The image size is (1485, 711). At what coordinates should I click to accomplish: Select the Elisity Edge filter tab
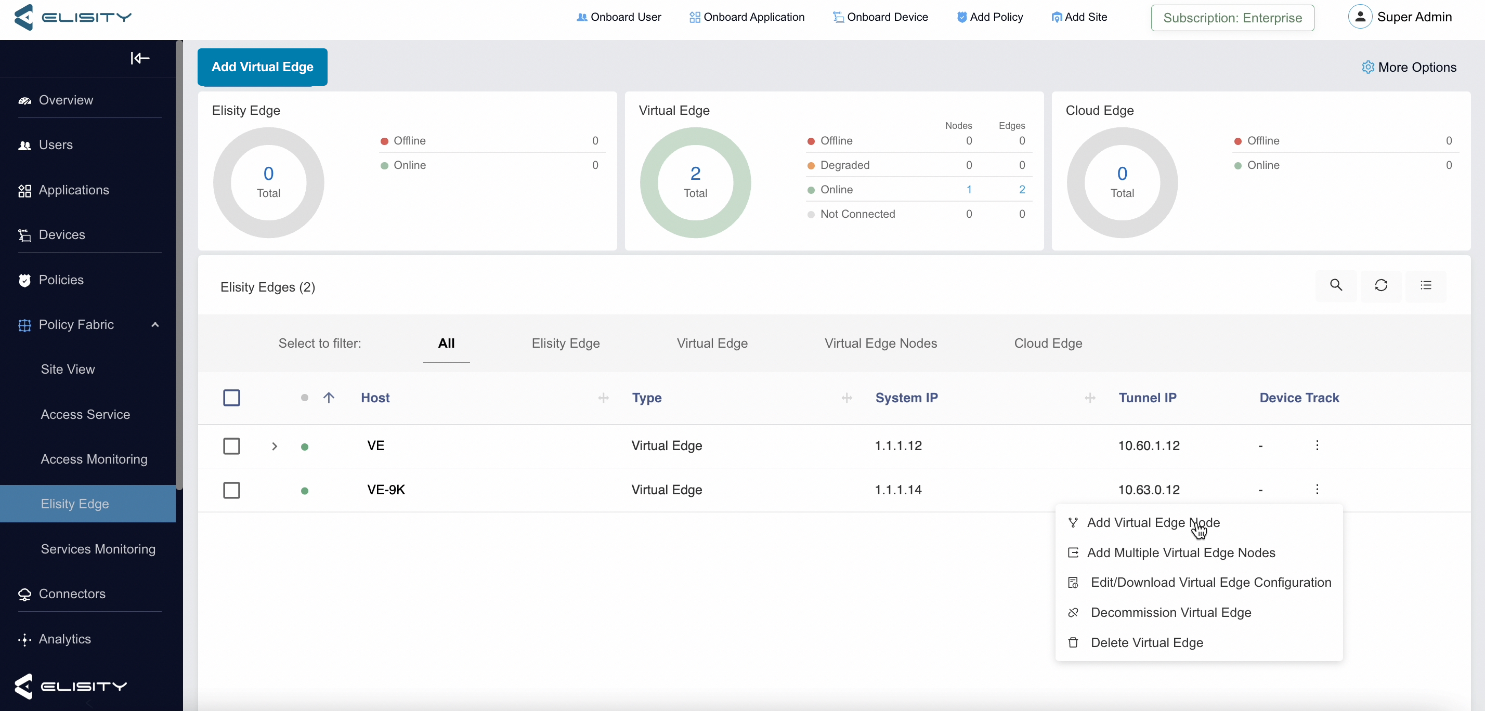[x=565, y=344]
